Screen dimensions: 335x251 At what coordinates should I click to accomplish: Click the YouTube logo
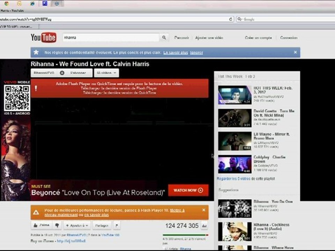click(x=44, y=38)
